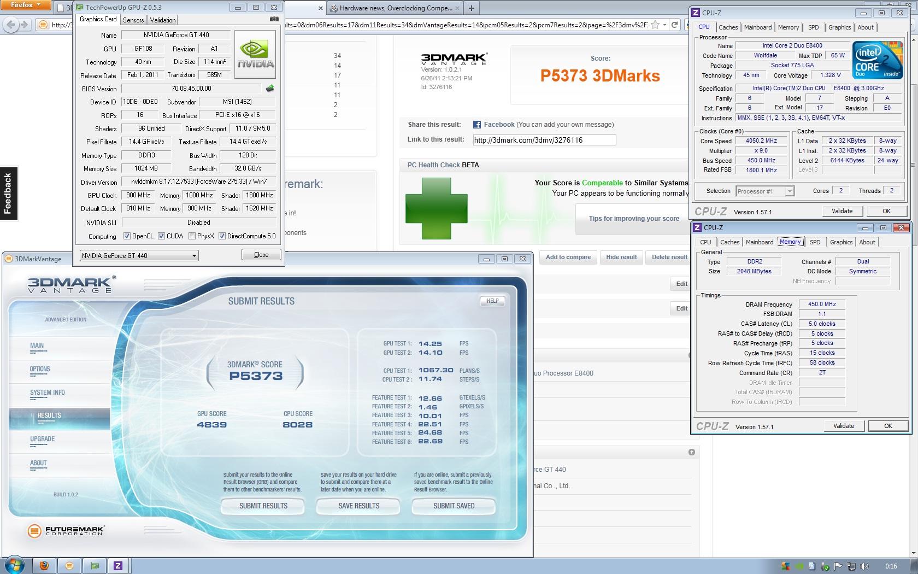Toggle the CUDA checkbox
Image resolution: width=918 pixels, height=574 pixels.
coord(161,236)
